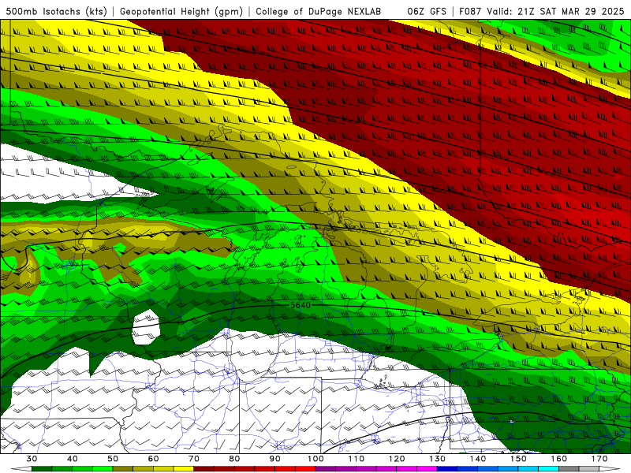Click the '50' color scale label
This screenshot has height=473, width=631.
pos(113,459)
